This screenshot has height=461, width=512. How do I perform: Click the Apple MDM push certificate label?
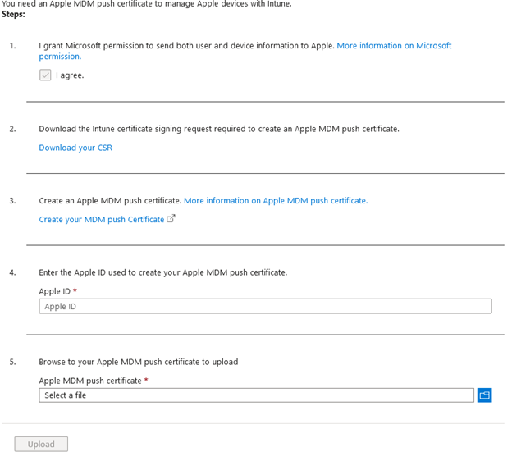pos(90,381)
